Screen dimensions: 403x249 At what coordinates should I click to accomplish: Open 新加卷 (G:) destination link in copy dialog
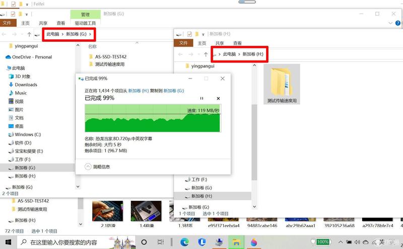click(174, 91)
